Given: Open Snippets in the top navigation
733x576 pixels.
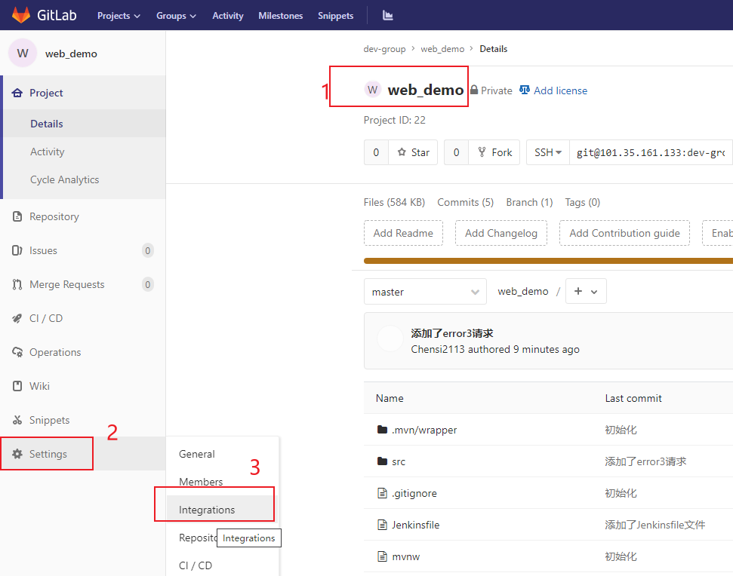Looking at the screenshot, I should tap(336, 15).
